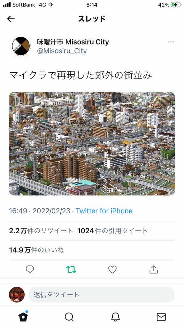The height and width of the screenshot is (328, 184).
Task: View the 1024件の引用ツイート list
Action: [113, 231]
